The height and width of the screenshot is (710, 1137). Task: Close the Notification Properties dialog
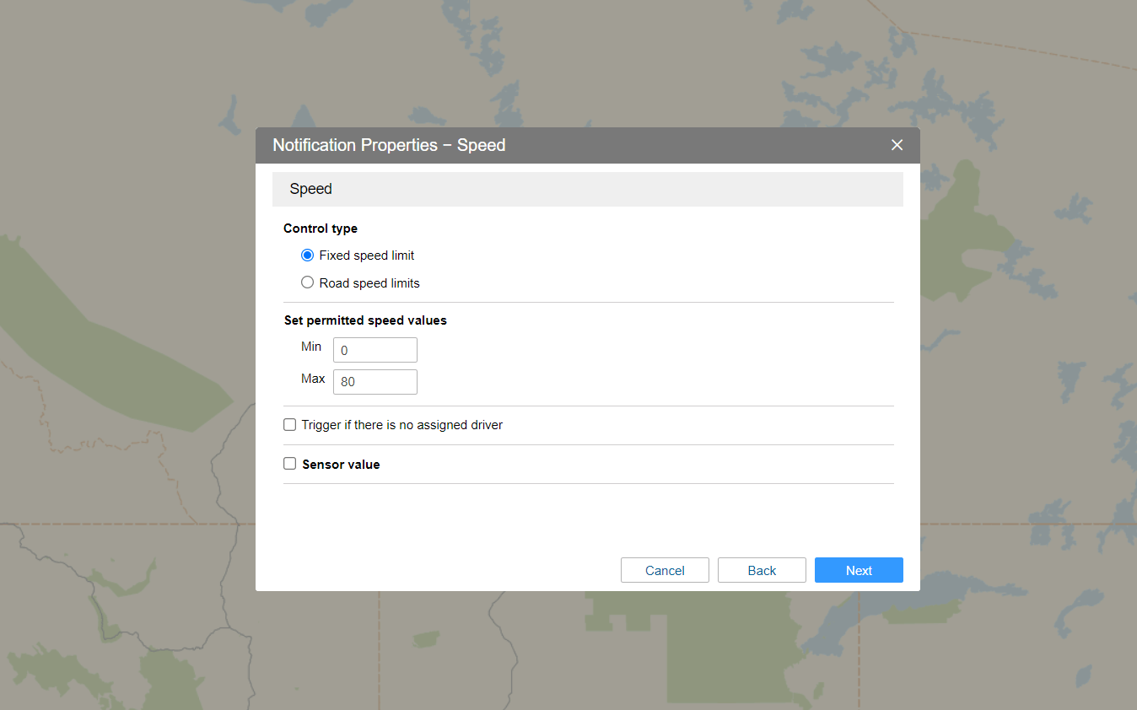tap(897, 145)
